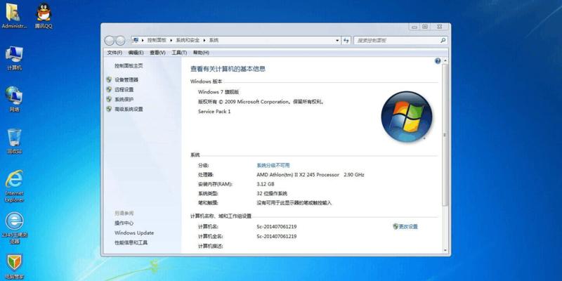Click the control panel icon in the address bar
This screenshot has height=281, width=562.
(136, 40)
